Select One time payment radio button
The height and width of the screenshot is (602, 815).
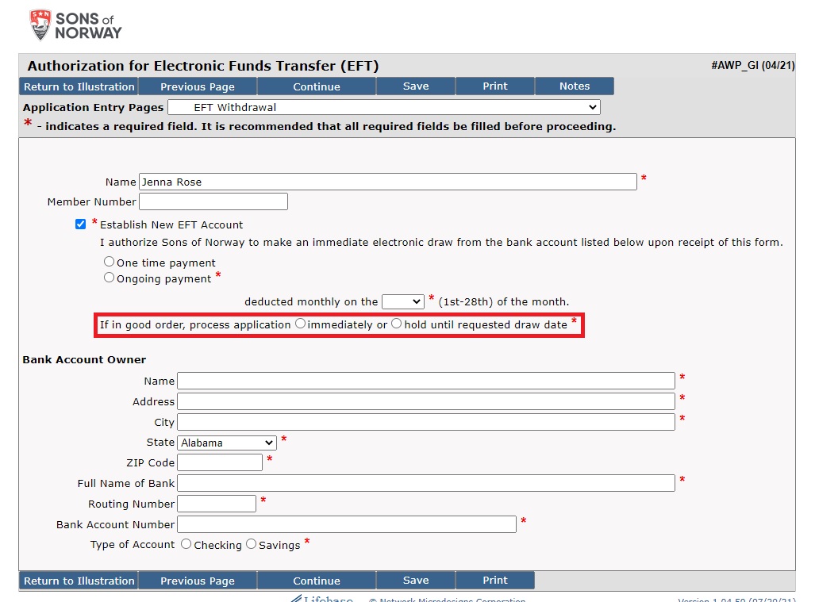pyautogui.click(x=109, y=261)
